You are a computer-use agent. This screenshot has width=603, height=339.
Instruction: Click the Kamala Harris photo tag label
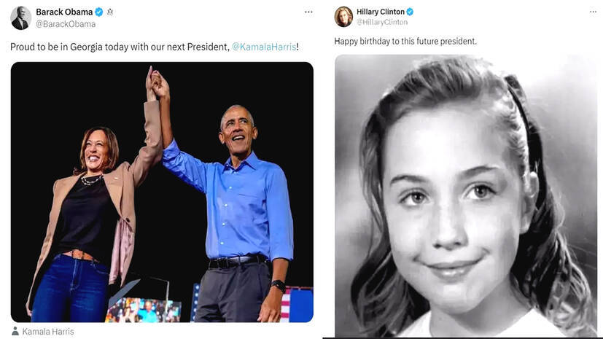click(x=48, y=332)
